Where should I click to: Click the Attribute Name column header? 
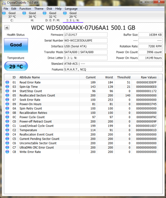point(49,77)
